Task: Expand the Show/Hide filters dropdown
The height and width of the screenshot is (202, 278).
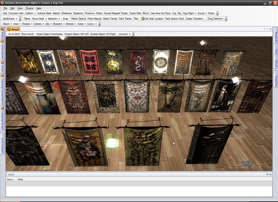Action: click(39, 19)
